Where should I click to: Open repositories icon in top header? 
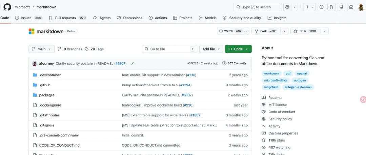click(x=341, y=7)
